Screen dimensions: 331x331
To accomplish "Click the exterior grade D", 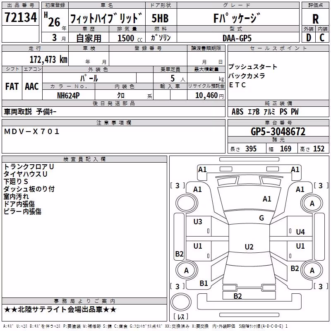I will pos(309,38).
